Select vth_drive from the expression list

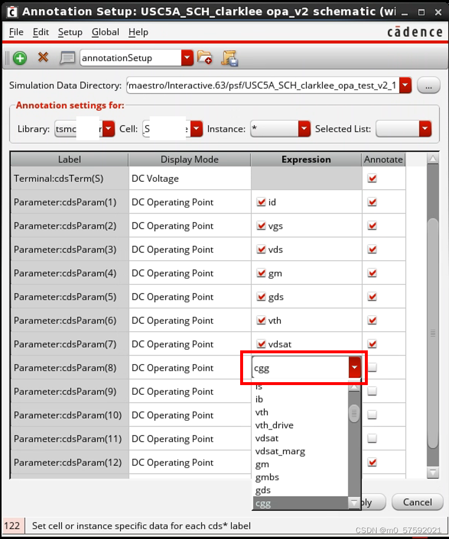coord(274,425)
